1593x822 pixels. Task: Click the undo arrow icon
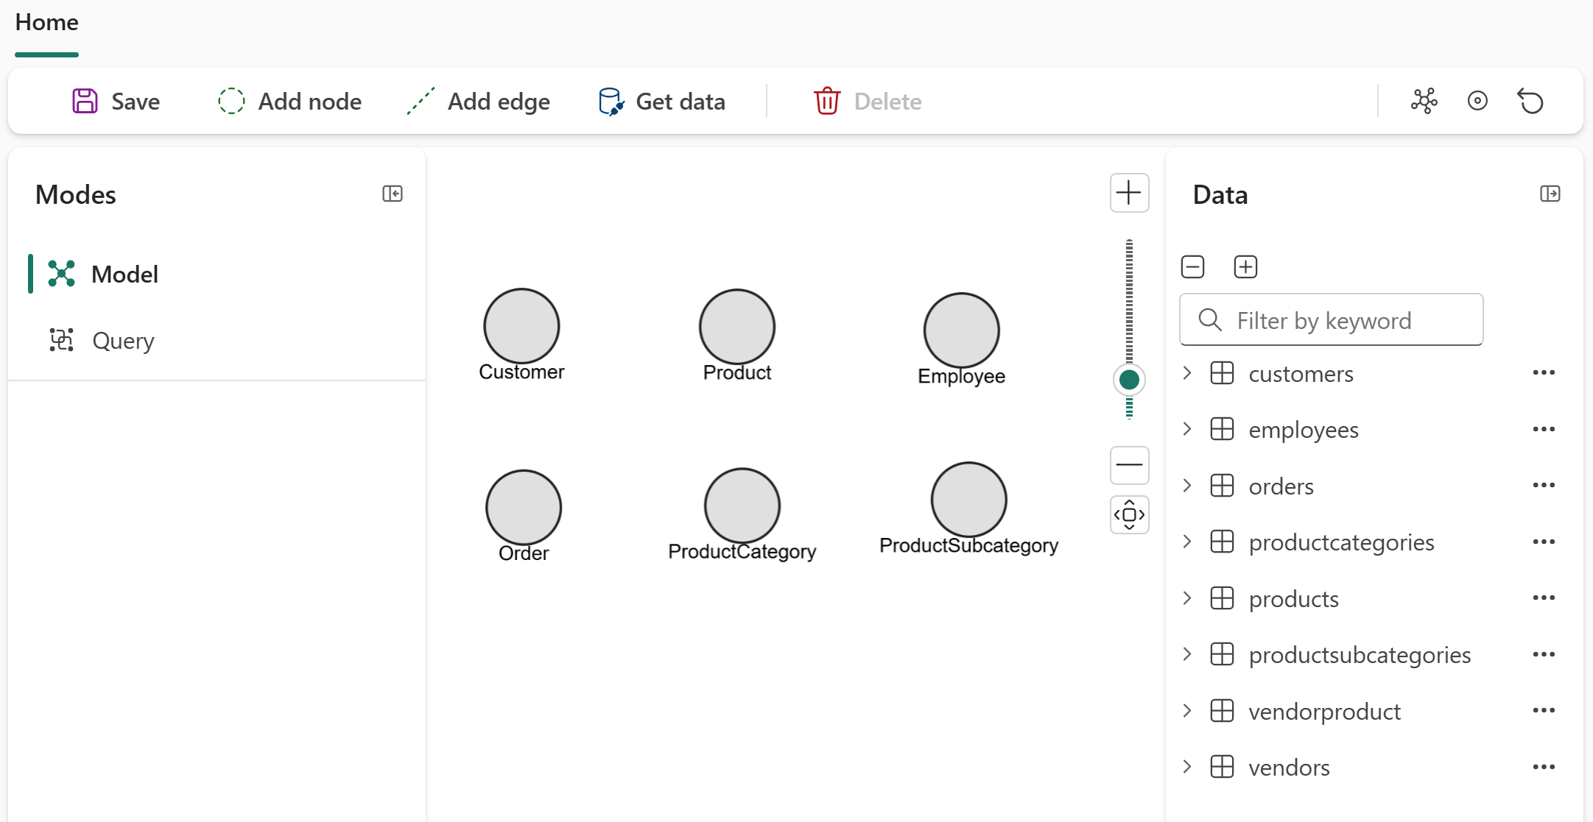tap(1530, 101)
